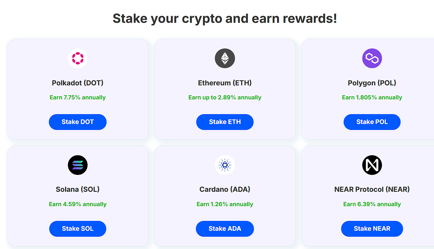Open the Solana (SOL) card title
The height and width of the screenshot is (249, 434).
point(78,189)
